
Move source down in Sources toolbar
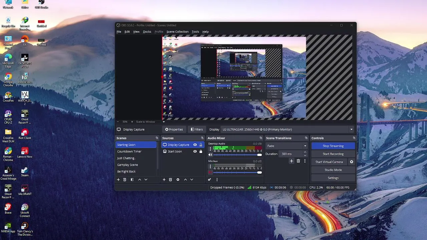click(191, 180)
